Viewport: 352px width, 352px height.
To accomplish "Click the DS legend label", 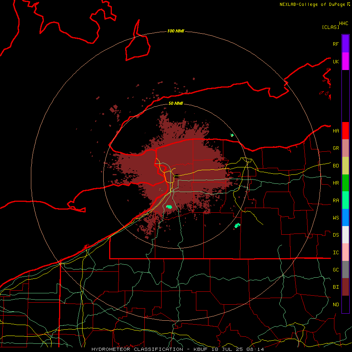I will [x=336, y=235].
